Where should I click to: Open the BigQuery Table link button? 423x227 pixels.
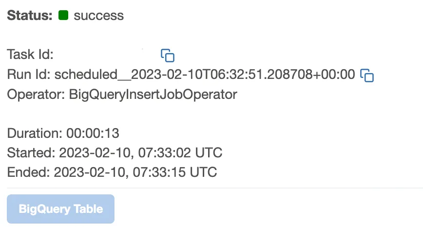tap(61, 209)
